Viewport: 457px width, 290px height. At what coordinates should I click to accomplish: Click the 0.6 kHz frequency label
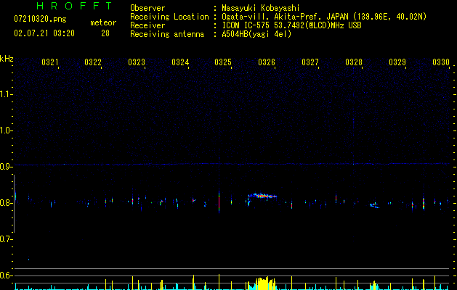[6, 275]
